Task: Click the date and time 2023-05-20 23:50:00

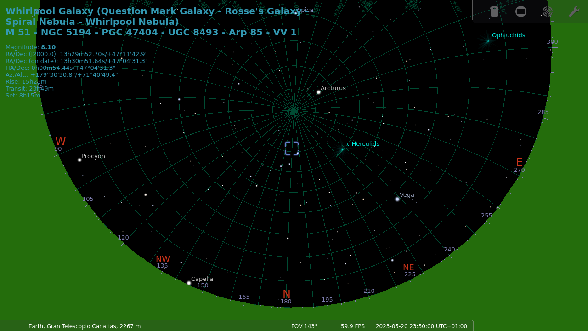Action: (x=421, y=326)
